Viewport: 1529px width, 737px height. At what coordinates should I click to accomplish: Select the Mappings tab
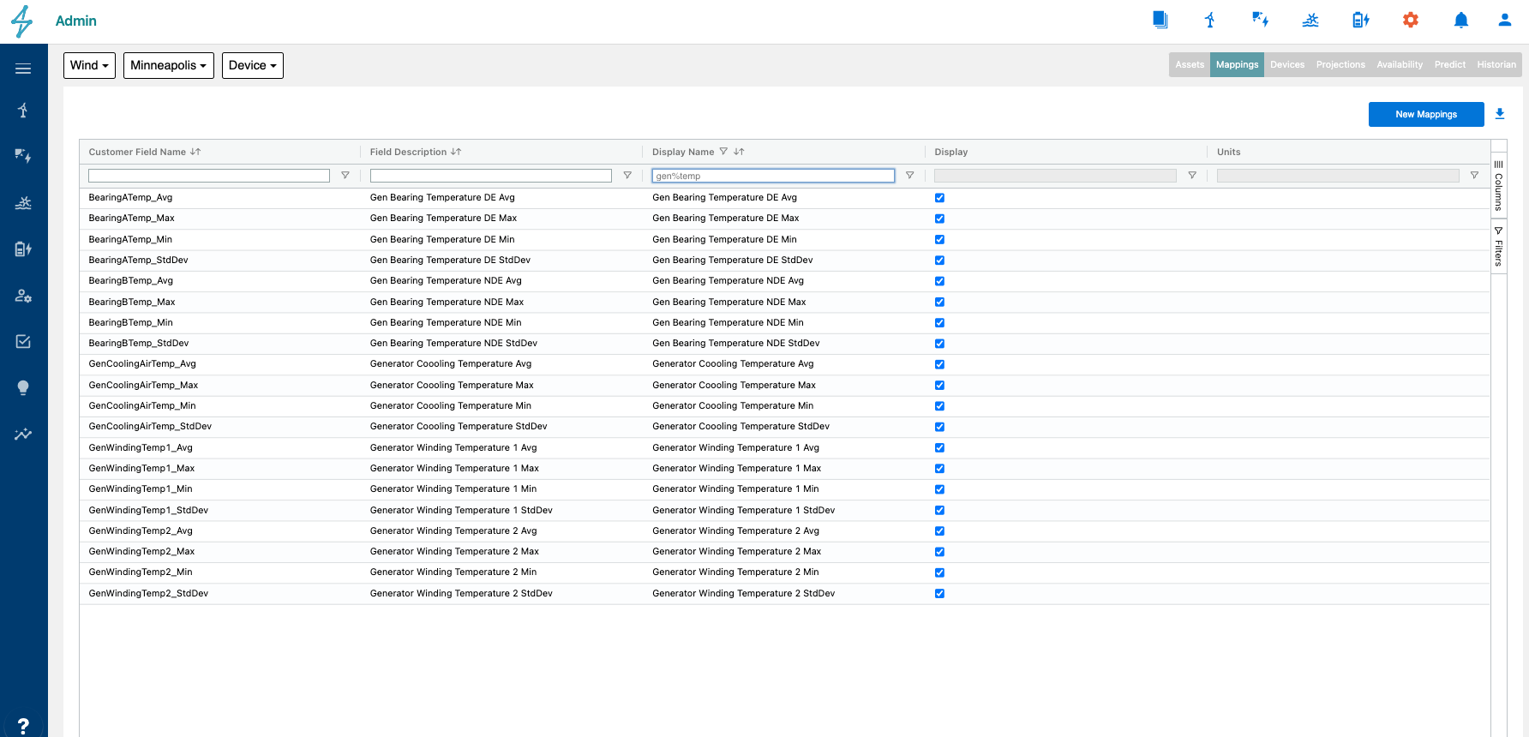tap(1237, 65)
